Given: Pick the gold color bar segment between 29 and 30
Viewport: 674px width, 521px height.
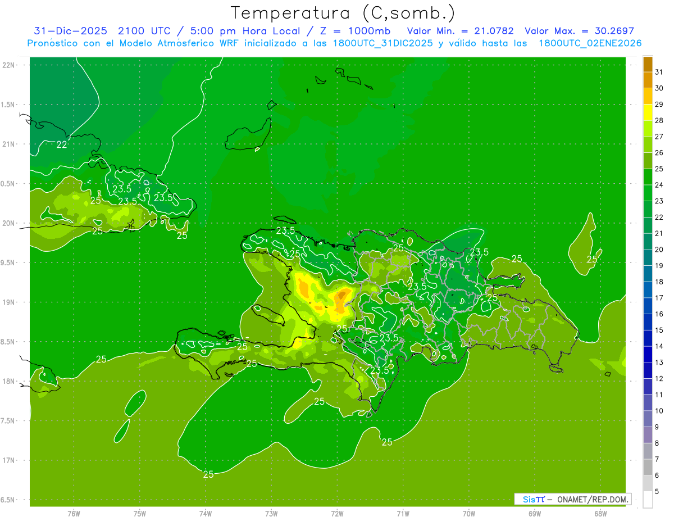Looking at the screenshot, I should pos(648,96).
